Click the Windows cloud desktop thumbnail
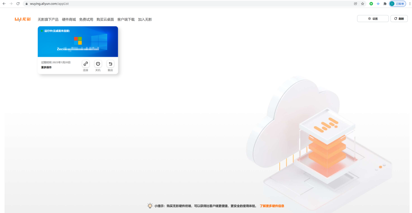 [78, 42]
